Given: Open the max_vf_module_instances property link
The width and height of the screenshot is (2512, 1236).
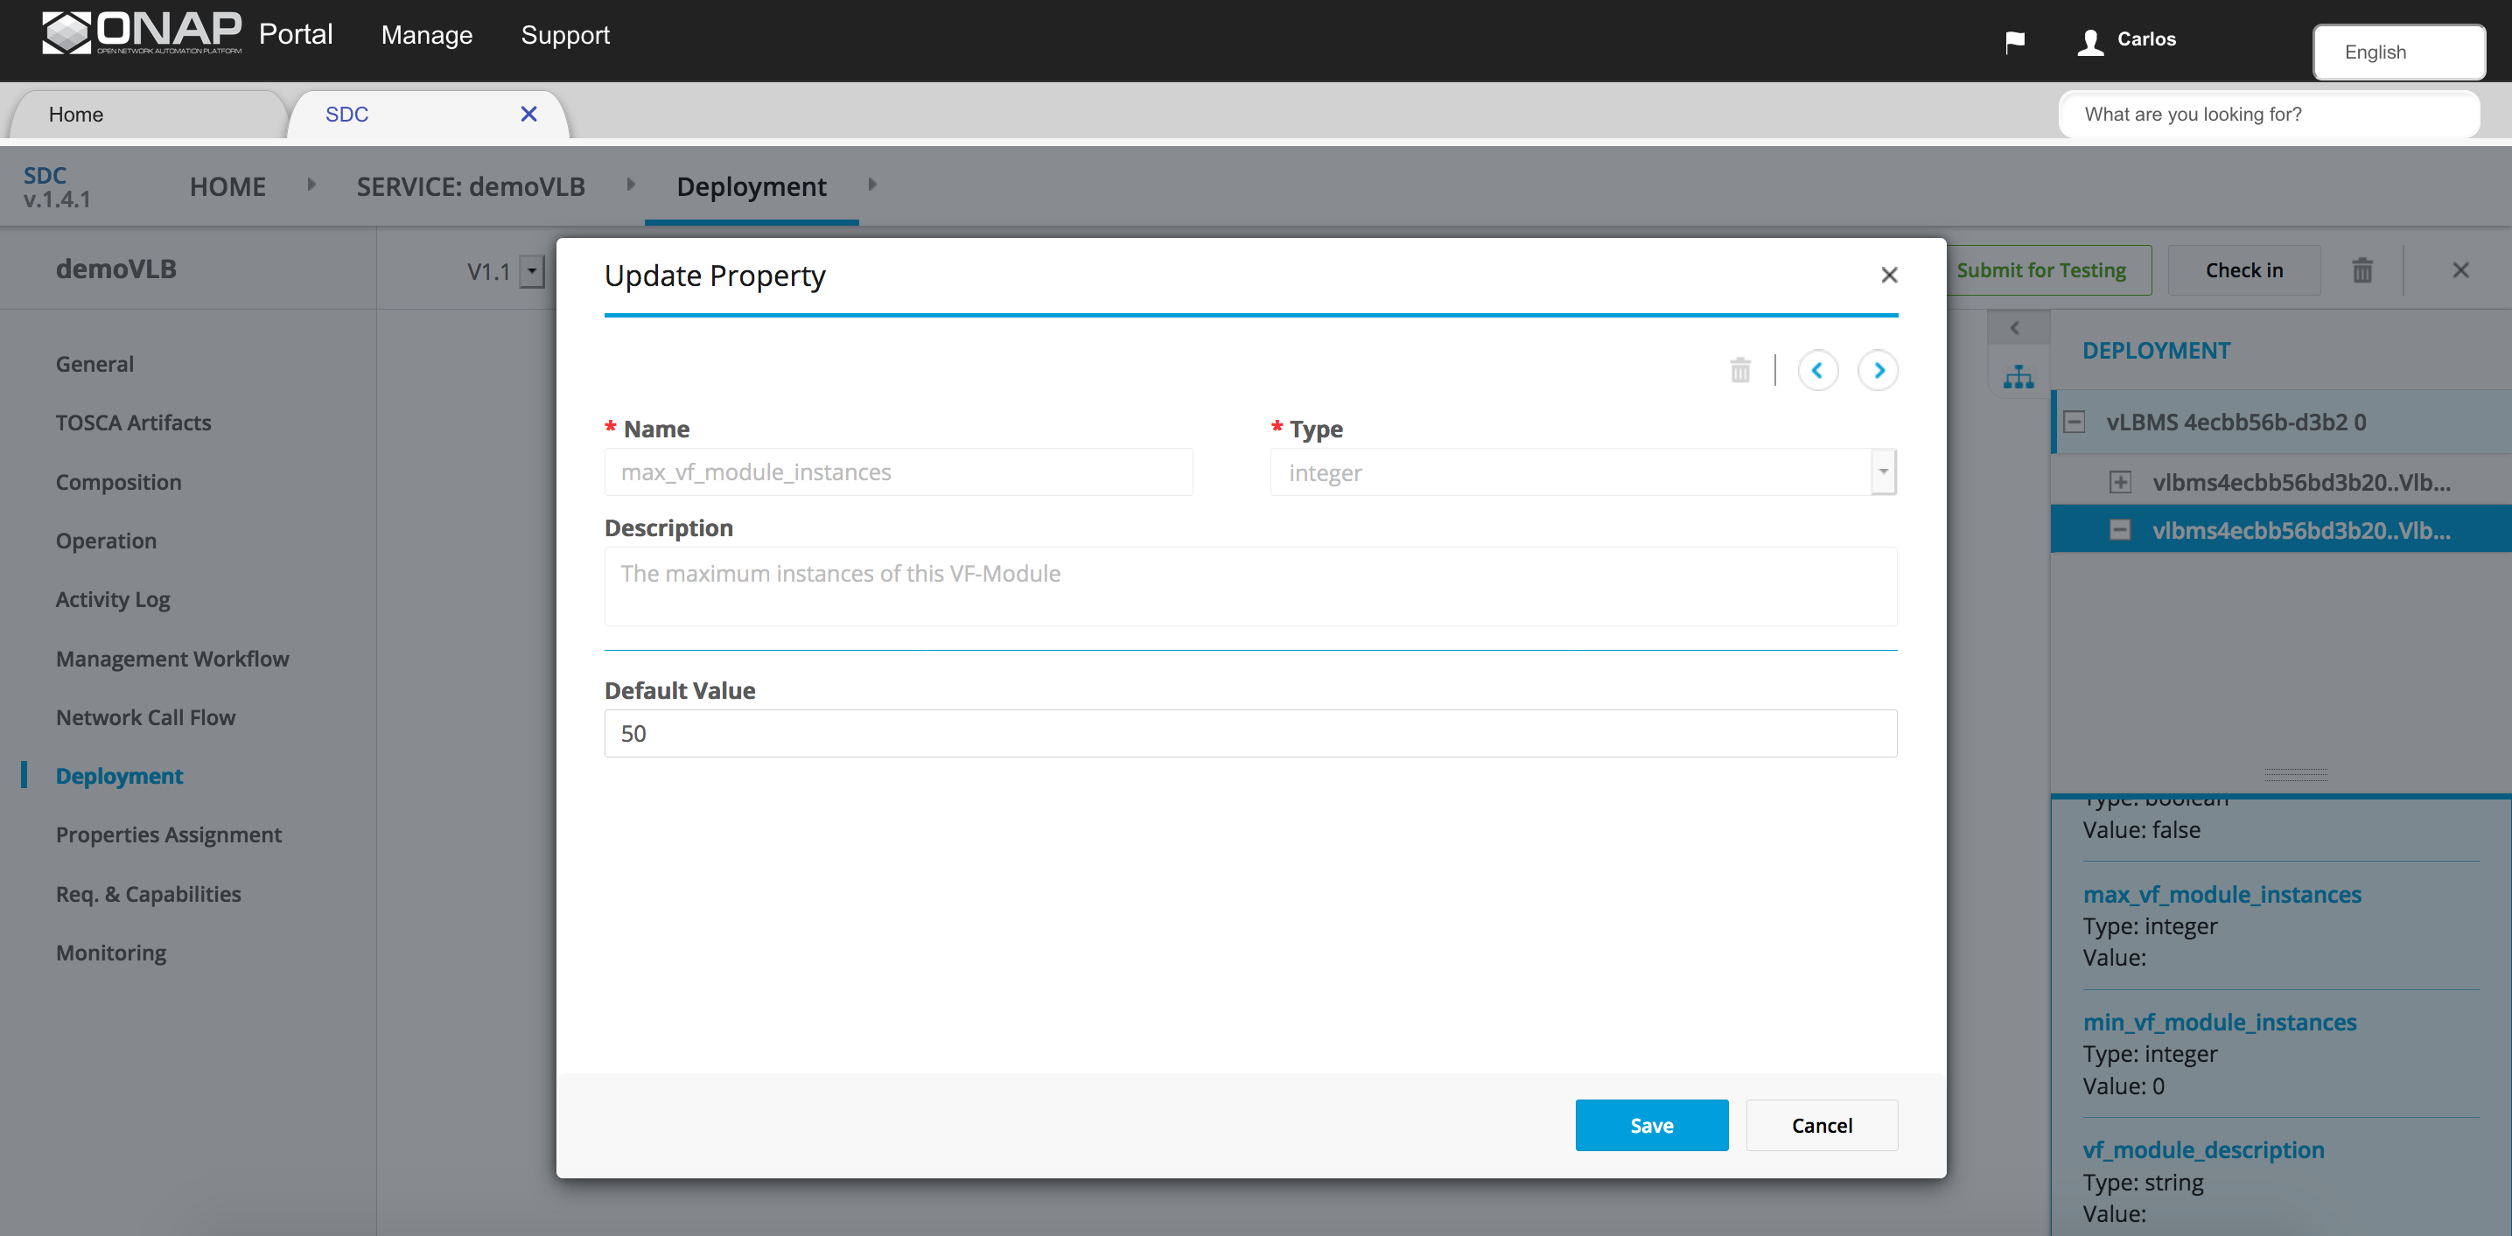Looking at the screenshot, I should point(2222,894).
